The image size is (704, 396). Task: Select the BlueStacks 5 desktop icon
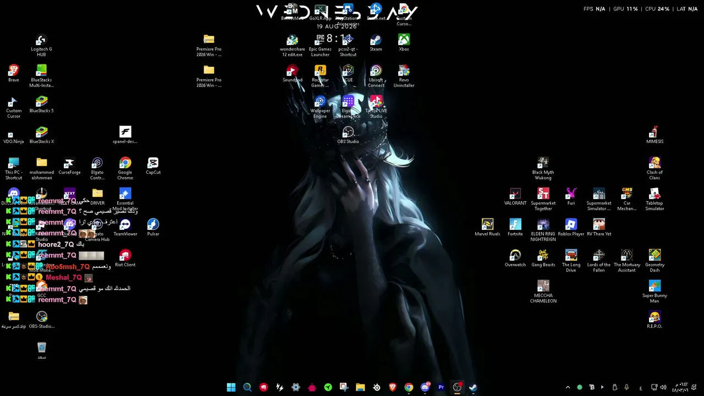pos(41,105)
